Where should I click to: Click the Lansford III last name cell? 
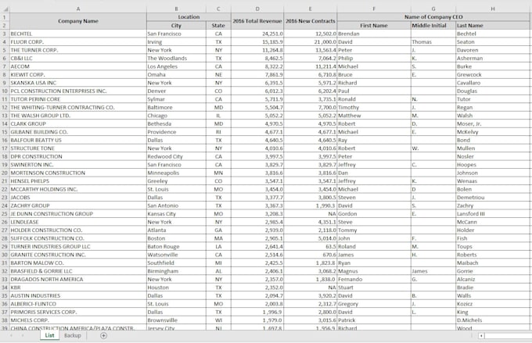click(493, 214)
